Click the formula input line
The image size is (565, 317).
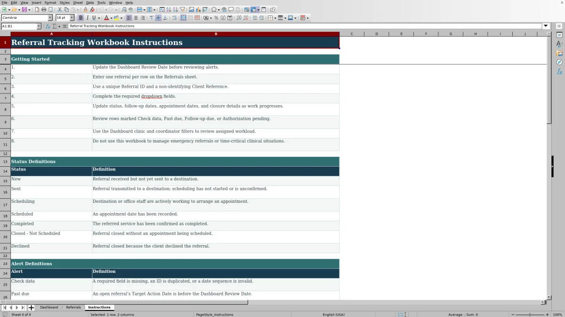pos(305,26)
